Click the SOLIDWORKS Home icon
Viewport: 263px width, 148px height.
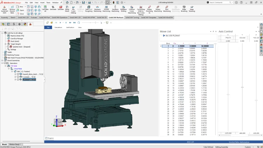pyautogui.click(x=67, y=3)
